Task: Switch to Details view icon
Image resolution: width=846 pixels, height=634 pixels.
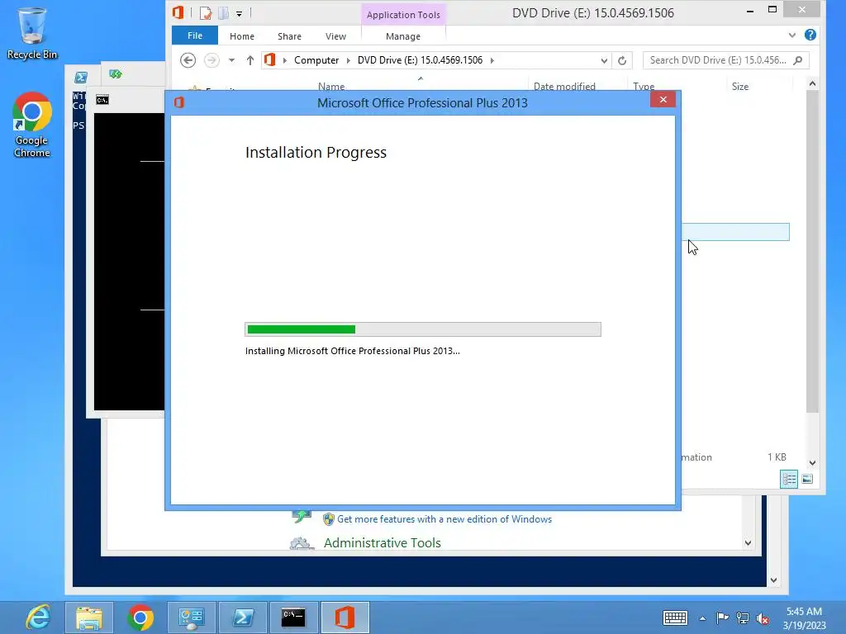Action: [x=789, y=479]
